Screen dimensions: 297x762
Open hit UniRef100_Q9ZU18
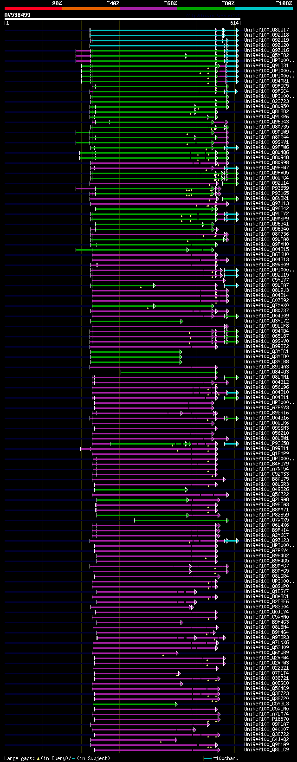[x=266, y=35]
